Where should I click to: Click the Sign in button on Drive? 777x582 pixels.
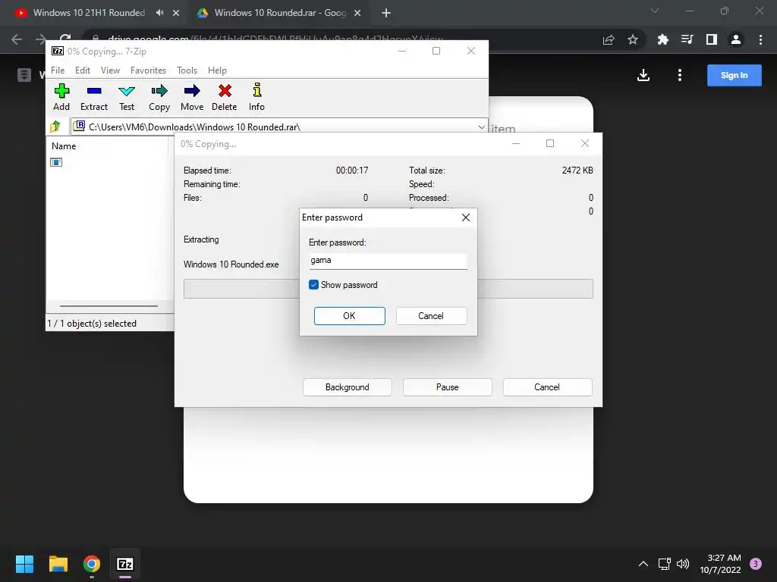click(x=735, y=75)
